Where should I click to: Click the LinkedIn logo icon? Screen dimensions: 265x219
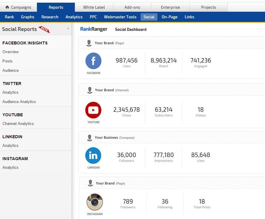[93, 155]
